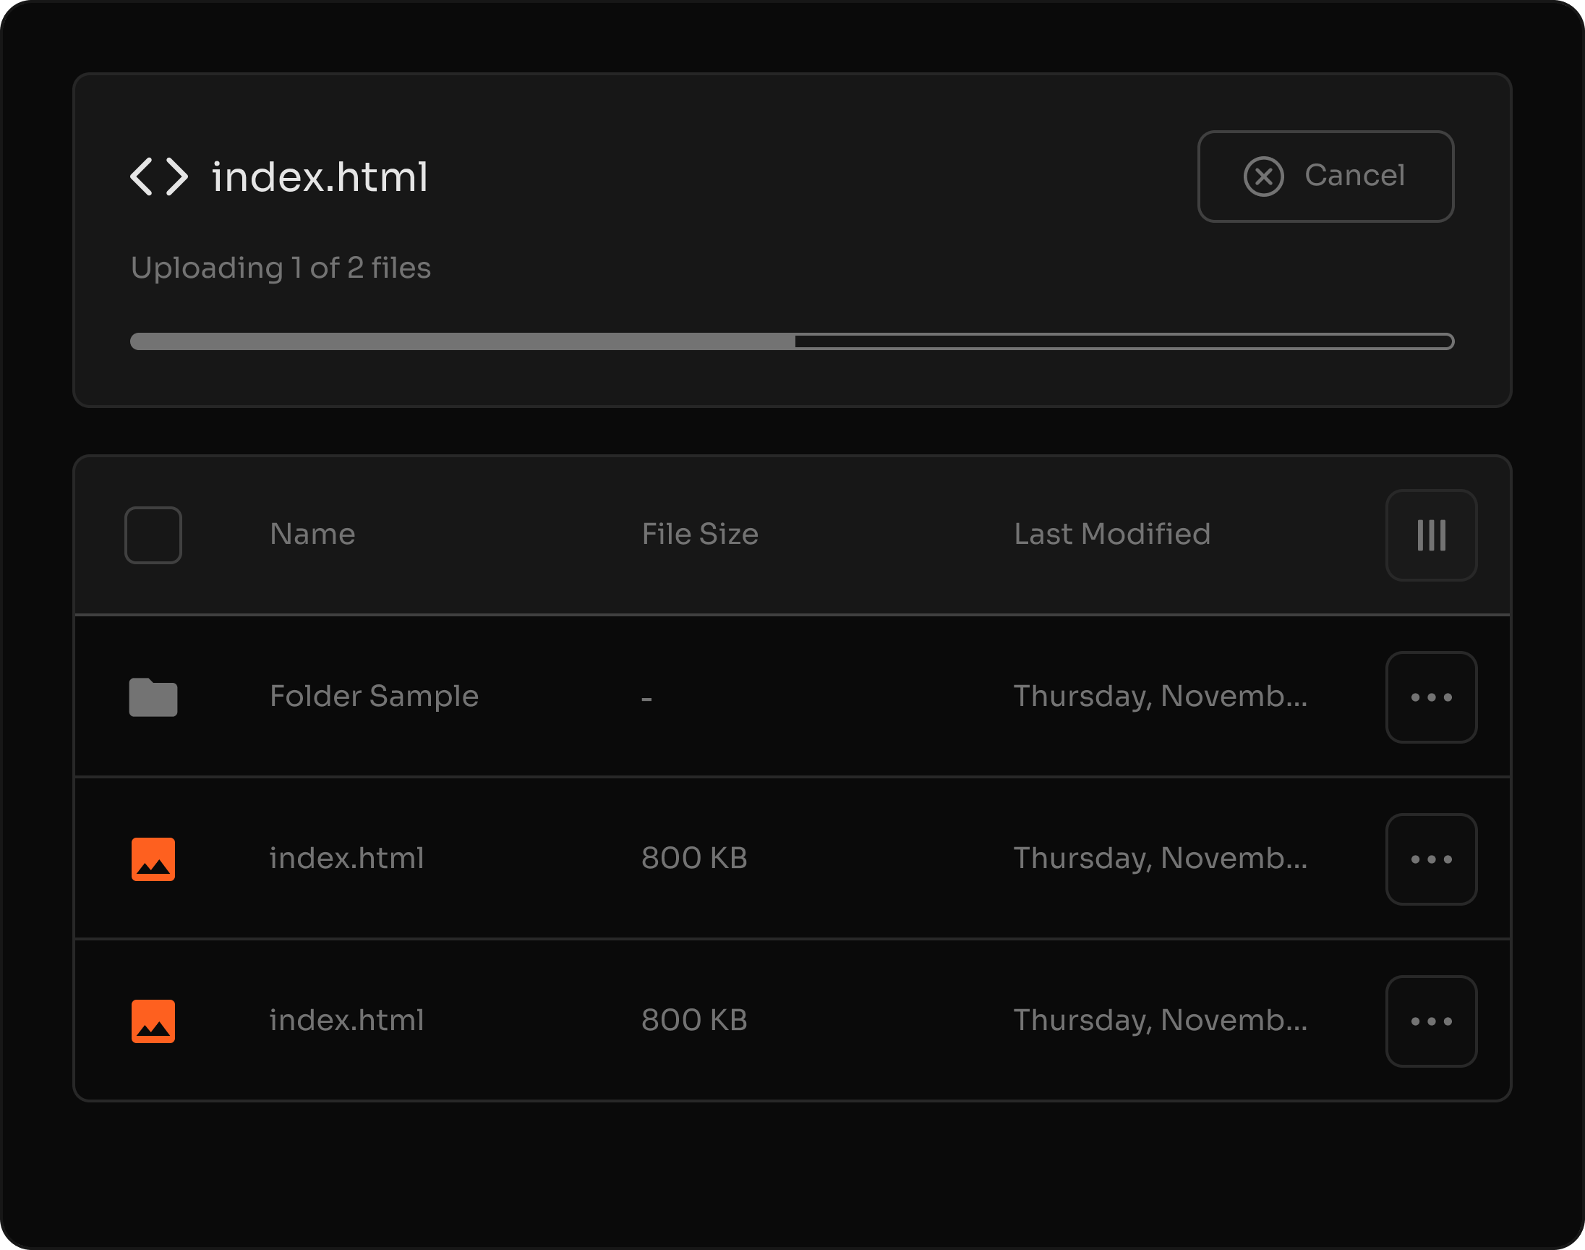Open the three-dots menu for Folder Sample
The width and height of the screenshot is (1585, 1250).
tap(1431, 697)
